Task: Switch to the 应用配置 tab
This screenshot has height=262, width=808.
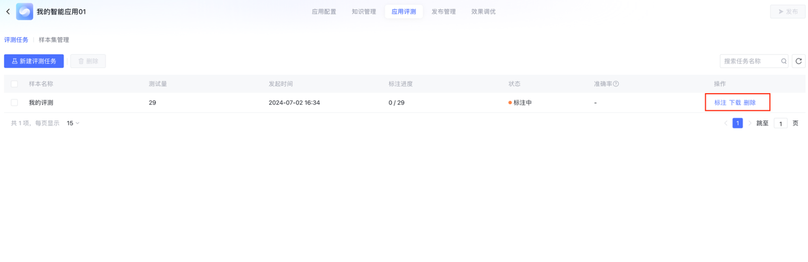Action: click(x=324, y=12)
